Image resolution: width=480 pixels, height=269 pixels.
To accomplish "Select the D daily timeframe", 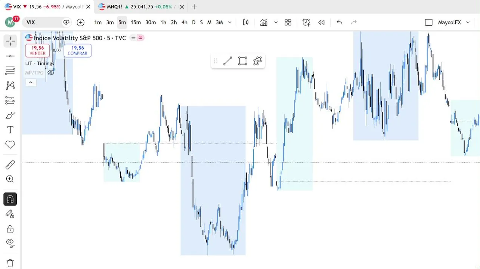I will [193, 22].
